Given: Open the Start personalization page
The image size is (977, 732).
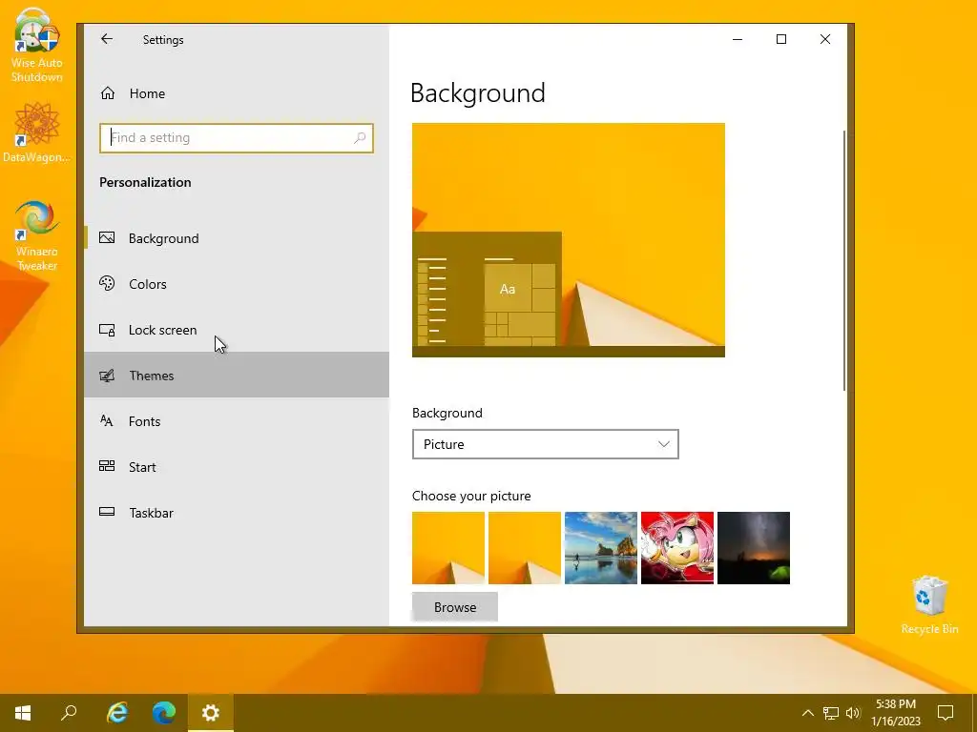Looking at the screenshot, I should [237, 467].
